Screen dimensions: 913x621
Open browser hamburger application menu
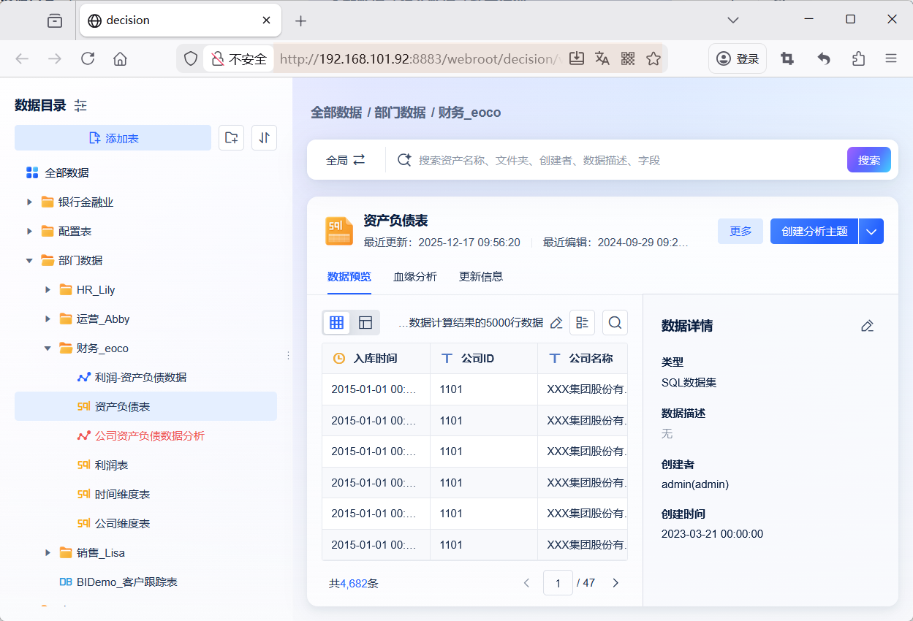(x=891, y=58)
